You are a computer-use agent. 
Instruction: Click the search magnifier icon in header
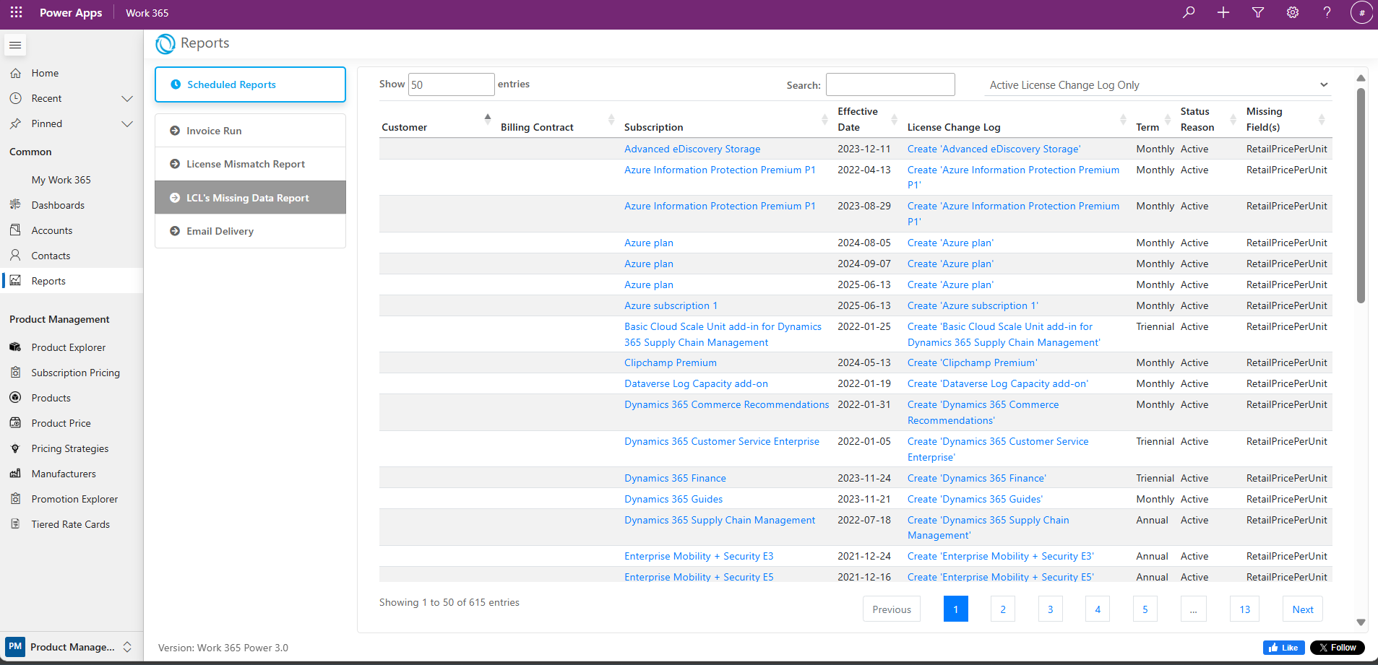[x=1189, y=12]
